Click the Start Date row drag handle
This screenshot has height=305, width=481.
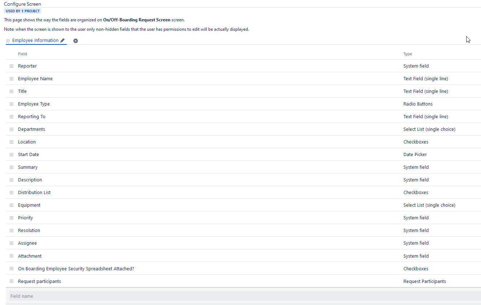click(12, 155)
